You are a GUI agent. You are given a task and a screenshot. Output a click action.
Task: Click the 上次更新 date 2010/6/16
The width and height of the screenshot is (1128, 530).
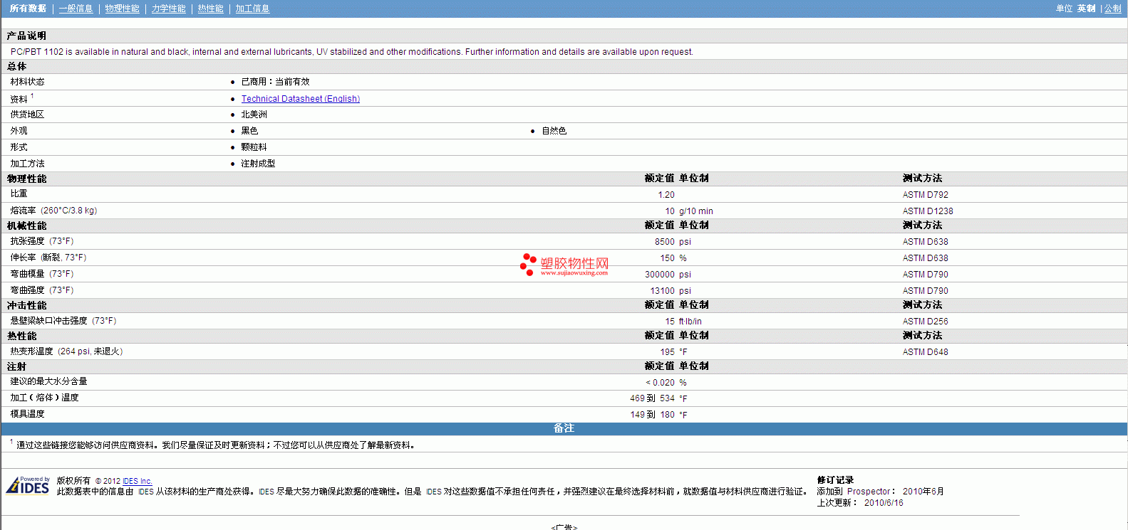[884, 503]
